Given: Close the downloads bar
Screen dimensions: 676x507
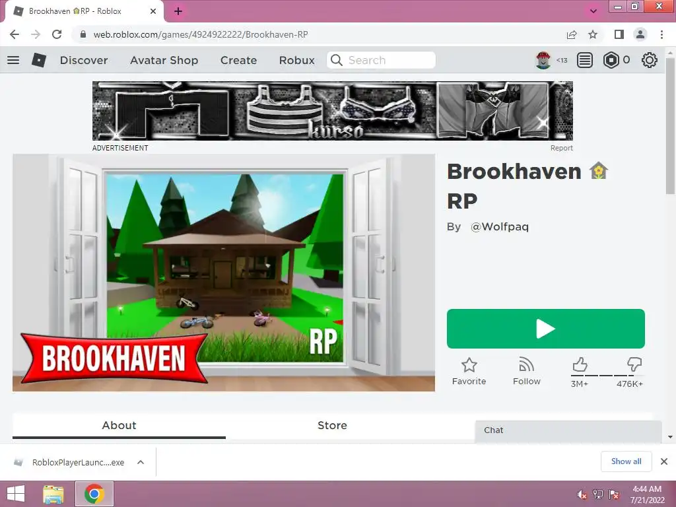Looking at the screenshot, I should pyautogui.click(x=664, y=461).
